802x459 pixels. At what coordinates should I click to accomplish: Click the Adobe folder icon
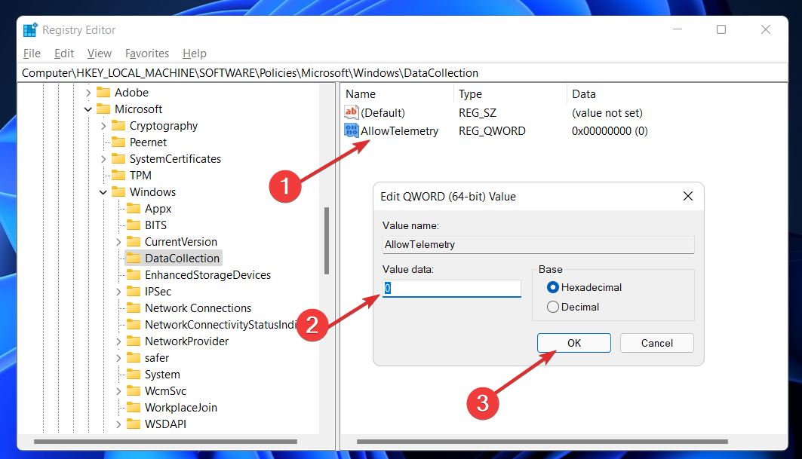click(x=103, y=93)
